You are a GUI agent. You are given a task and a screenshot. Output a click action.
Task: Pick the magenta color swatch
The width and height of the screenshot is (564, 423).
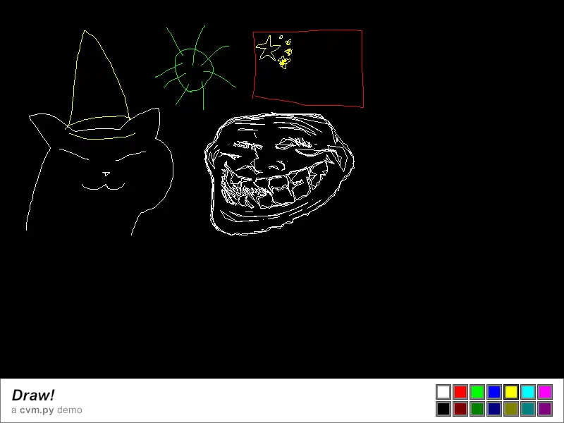coord(545,392)
